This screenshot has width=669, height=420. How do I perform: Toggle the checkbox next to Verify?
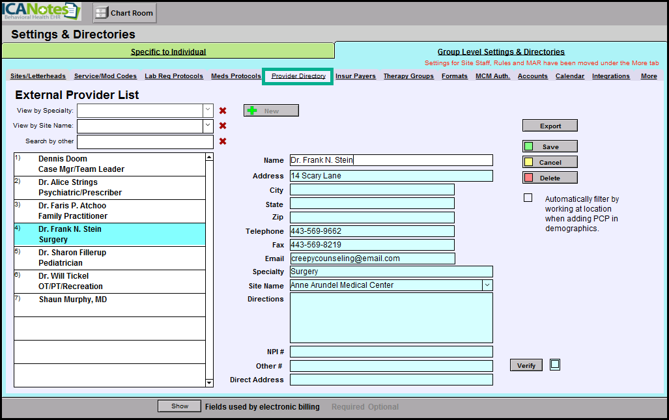click(555, 365)
